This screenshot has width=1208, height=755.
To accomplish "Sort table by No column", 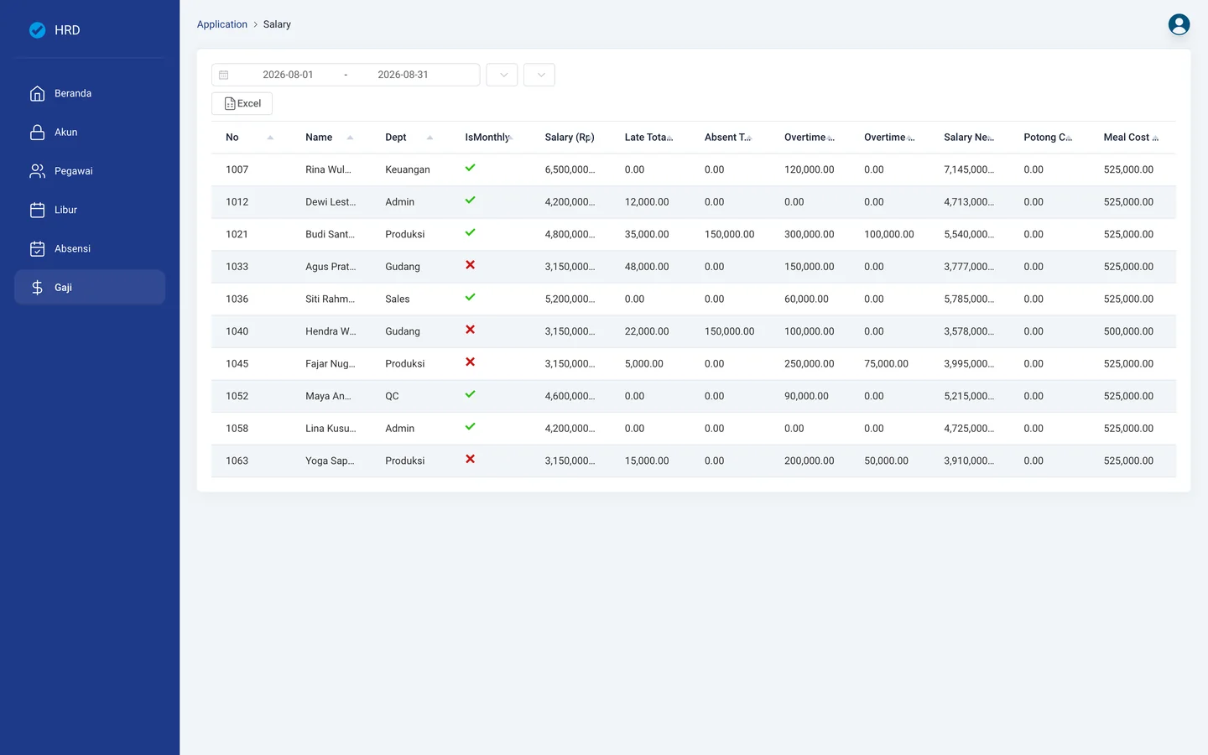I will [x=270, y=138].
